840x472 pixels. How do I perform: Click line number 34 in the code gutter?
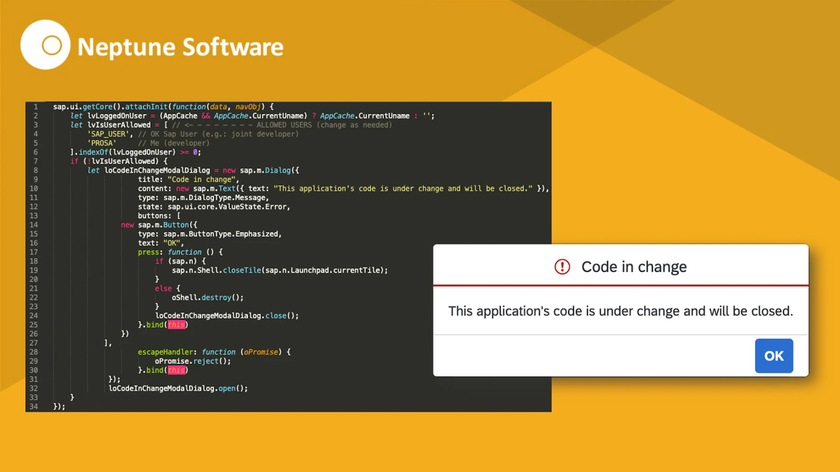34,406
